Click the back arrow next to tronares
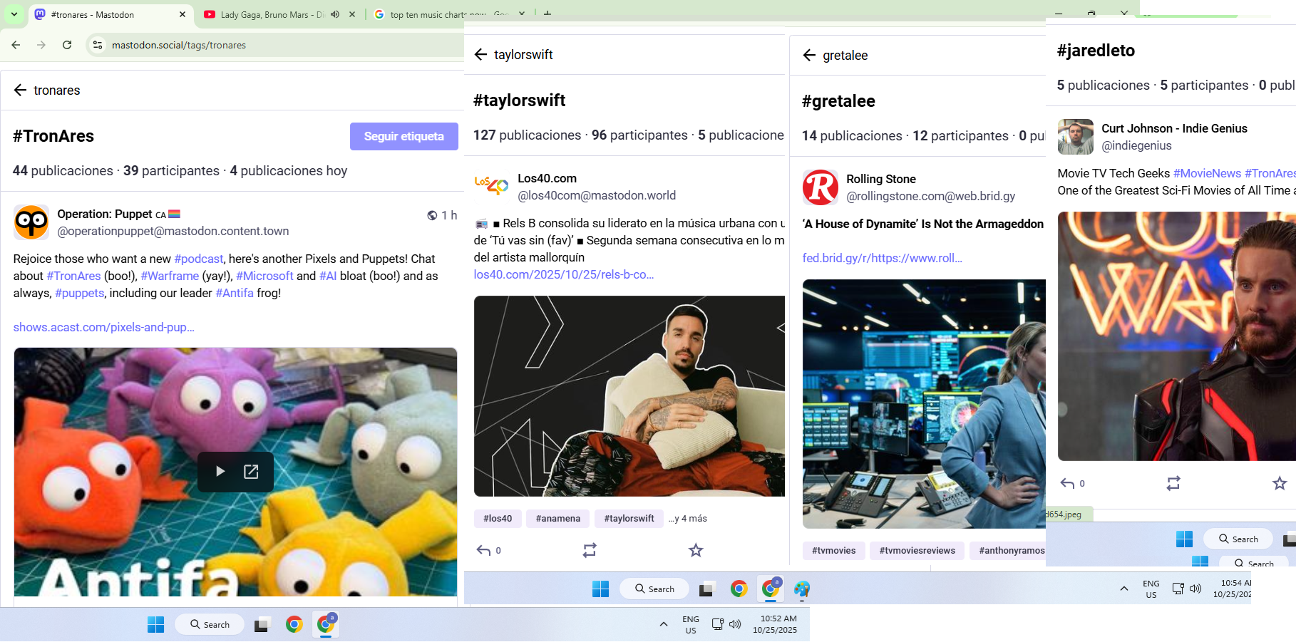Screen dimensions: 1296x642 pos(20,90)
